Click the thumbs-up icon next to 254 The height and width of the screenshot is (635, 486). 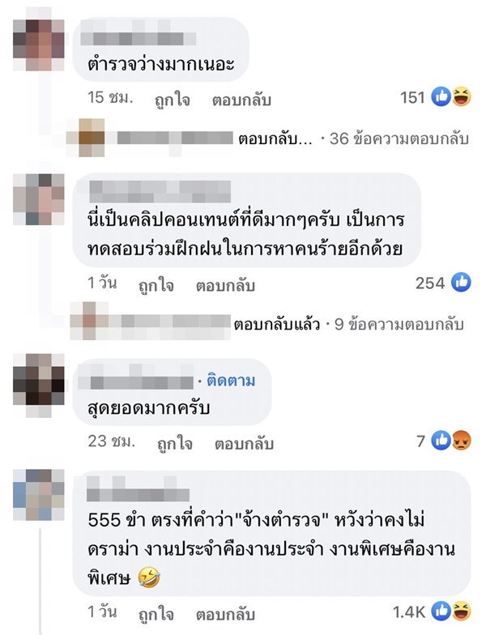point(462,282)
